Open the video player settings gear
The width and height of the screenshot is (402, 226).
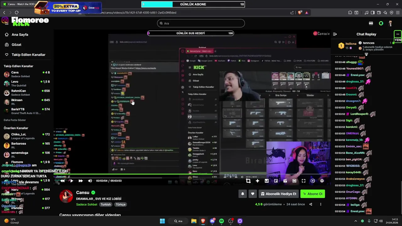322,181
